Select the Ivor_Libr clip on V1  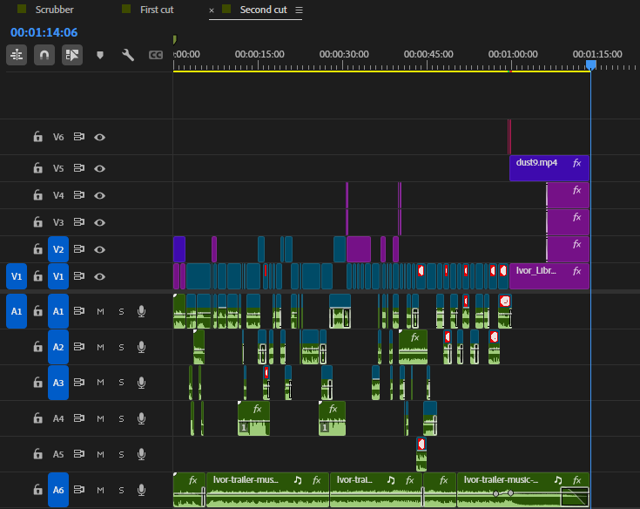[549, 276]
